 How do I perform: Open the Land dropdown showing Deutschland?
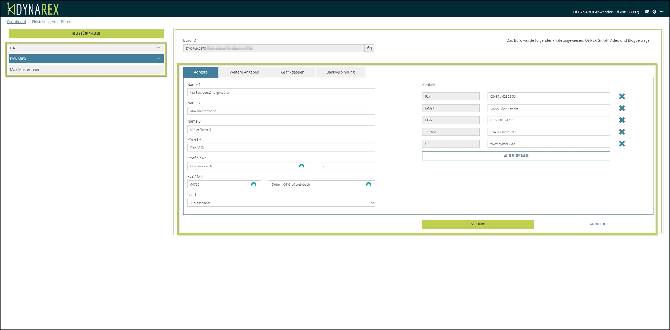coord(281,203)
